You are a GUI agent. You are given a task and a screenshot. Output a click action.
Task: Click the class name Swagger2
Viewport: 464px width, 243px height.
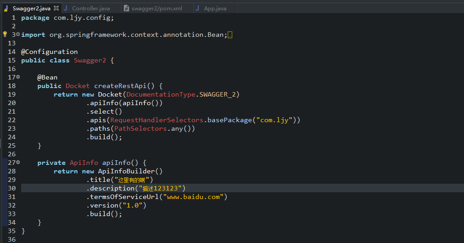pos(90,60)
